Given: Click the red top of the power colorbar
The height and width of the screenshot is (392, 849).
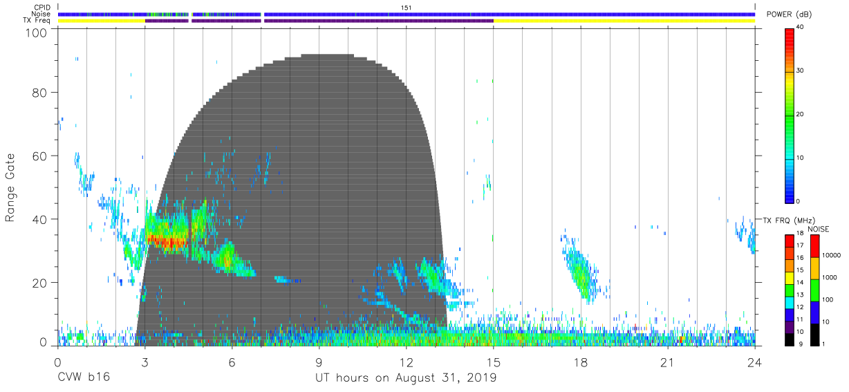Looking at the screenshot, I should click(790, 38).
